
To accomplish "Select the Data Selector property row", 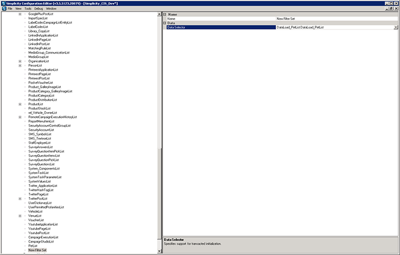I will [221, 27].
